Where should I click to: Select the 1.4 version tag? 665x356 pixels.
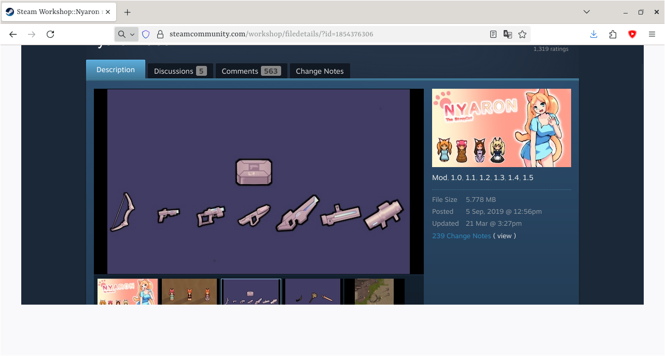pyautogui.click(x=514, y=177)
